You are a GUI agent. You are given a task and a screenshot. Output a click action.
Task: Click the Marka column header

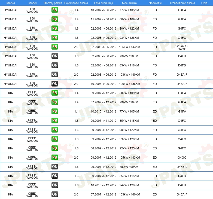(11, 3)
